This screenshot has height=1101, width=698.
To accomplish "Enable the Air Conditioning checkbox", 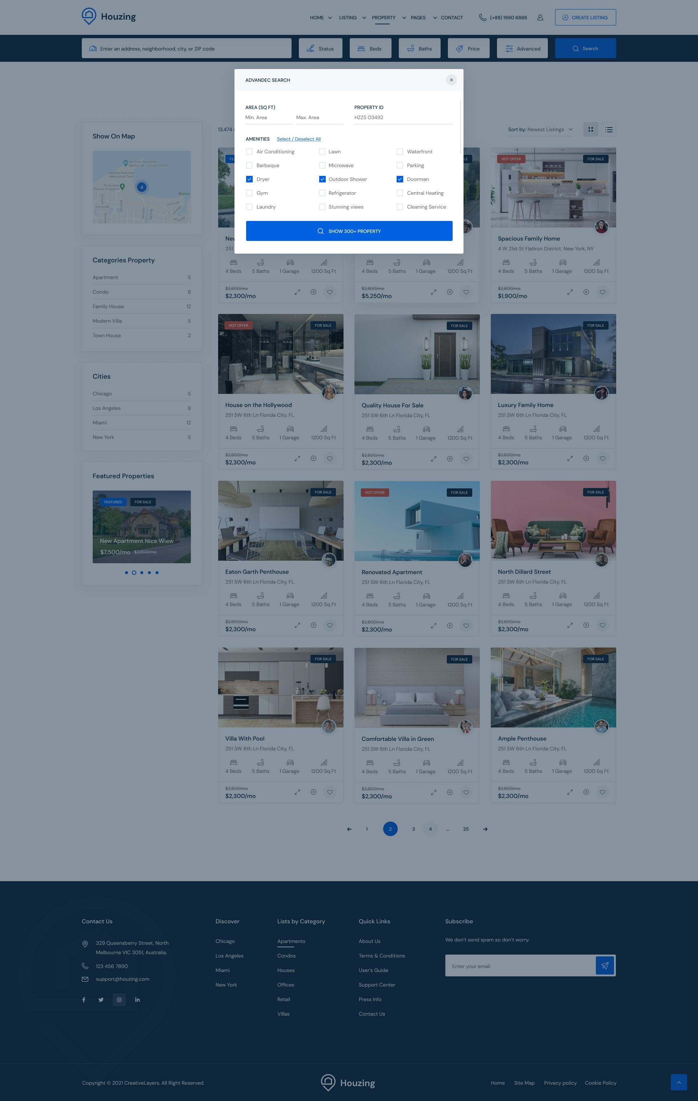I will pyautogui.click(x=249, y=152).
